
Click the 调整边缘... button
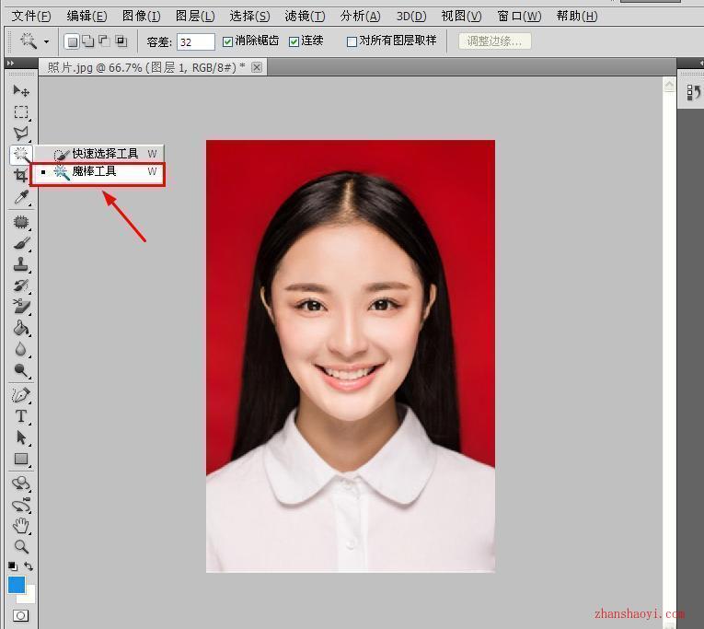coord(495,41)
